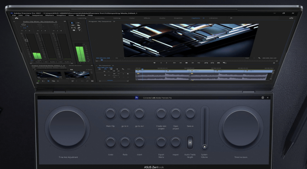Click Mark Out in the Program monitor transport
Image resolution: width=307 pixels, height=169 pixels.
pos(167,63)
